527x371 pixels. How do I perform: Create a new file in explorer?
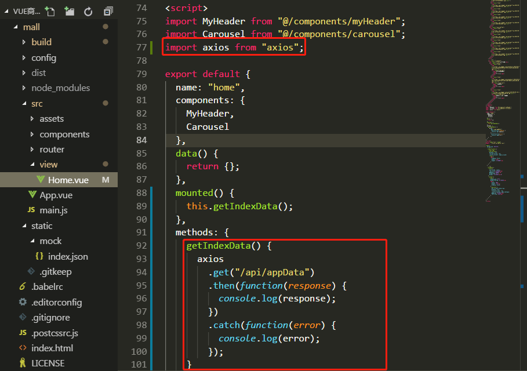pyautogui.click(x=50, y=12)
